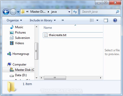Click the Data (D:) drive icon
The width and height of the screenshot is (123, 96).
(12, 76)
